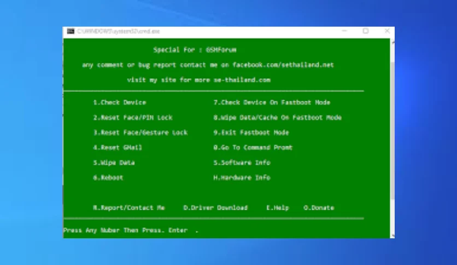This screenshot has height=265, width=457.
Task: Click '8.Wipe Data/Cache On Fastboot Mode'
Action: (x=278, y=118)
